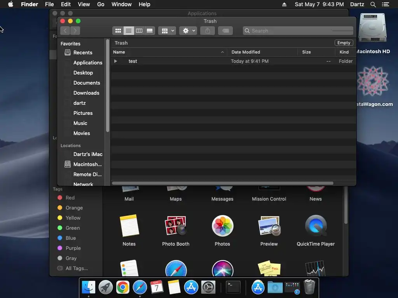398x298 pixels.
Task: Click the Edit Tags toolbar button
Action: [x=225, y=31]
